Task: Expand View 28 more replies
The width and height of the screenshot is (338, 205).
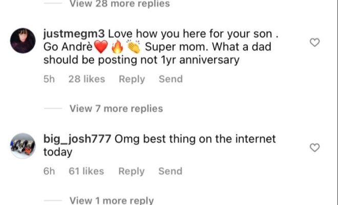Action: pyautogui.click(x=119, y=4)
